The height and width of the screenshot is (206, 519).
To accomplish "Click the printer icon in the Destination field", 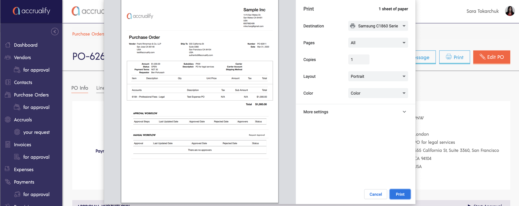I will click(353, 26).
